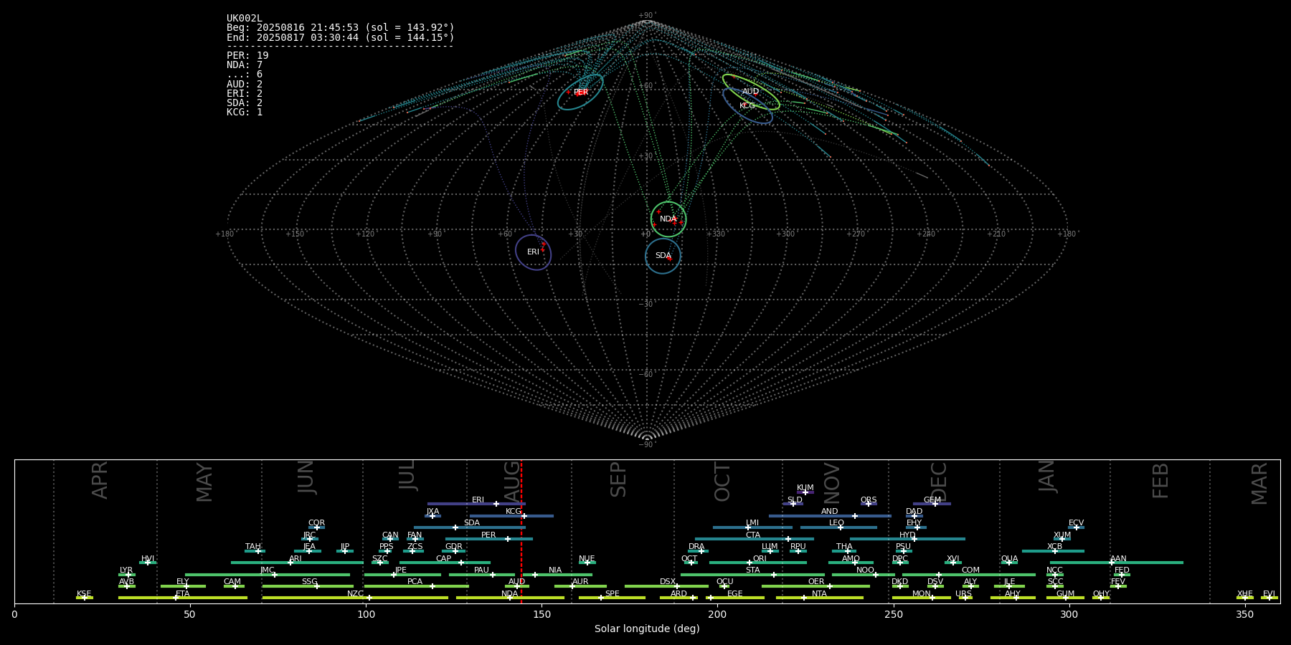Click the QUA shower bar in timeline
1291x645 pixels.
[x=1009, y=563]
